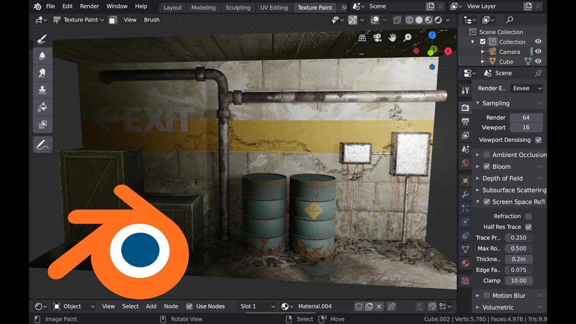Open the Tool properties tab
The image size is (576, 324).
pos(465,90)
